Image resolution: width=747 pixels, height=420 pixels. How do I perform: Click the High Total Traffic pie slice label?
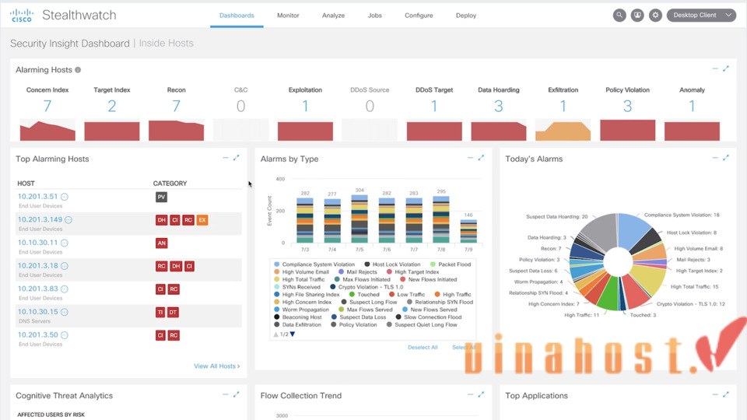695,287
